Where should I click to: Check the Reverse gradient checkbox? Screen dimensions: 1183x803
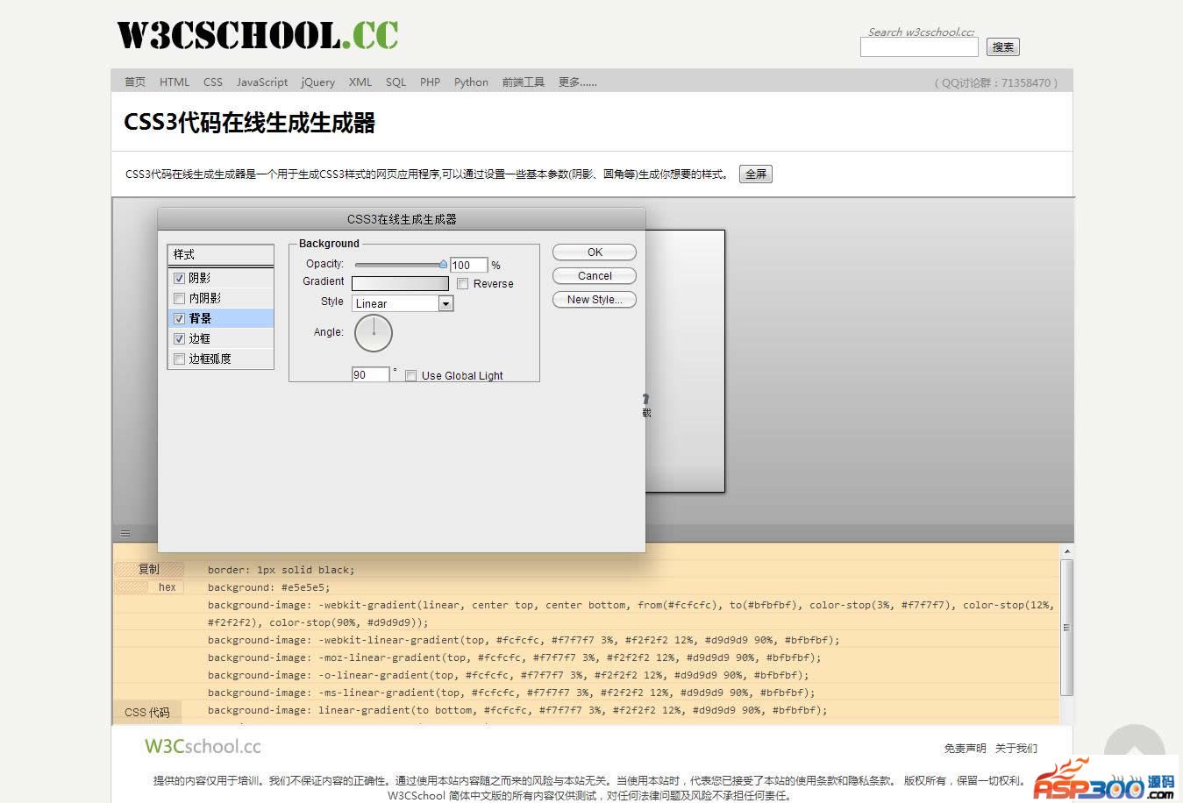[x=463, y=284]
